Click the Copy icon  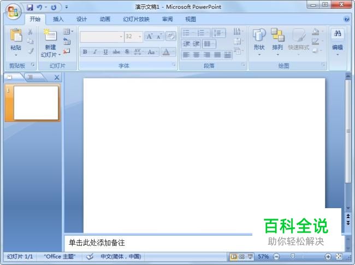pos(30,41)
